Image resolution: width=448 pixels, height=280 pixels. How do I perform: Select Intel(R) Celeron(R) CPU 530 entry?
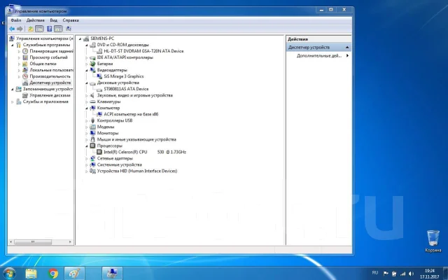[145, 152]
